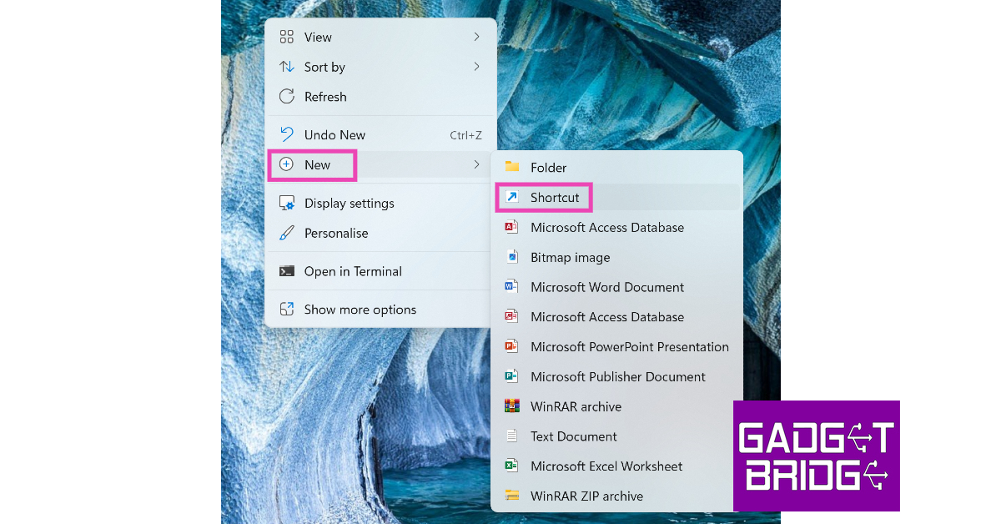Screen dimensions: 1001x524
Task: Choose Microsoft Access Database just above PowerPoint Presentation
Action: click(x=616, y=317)
